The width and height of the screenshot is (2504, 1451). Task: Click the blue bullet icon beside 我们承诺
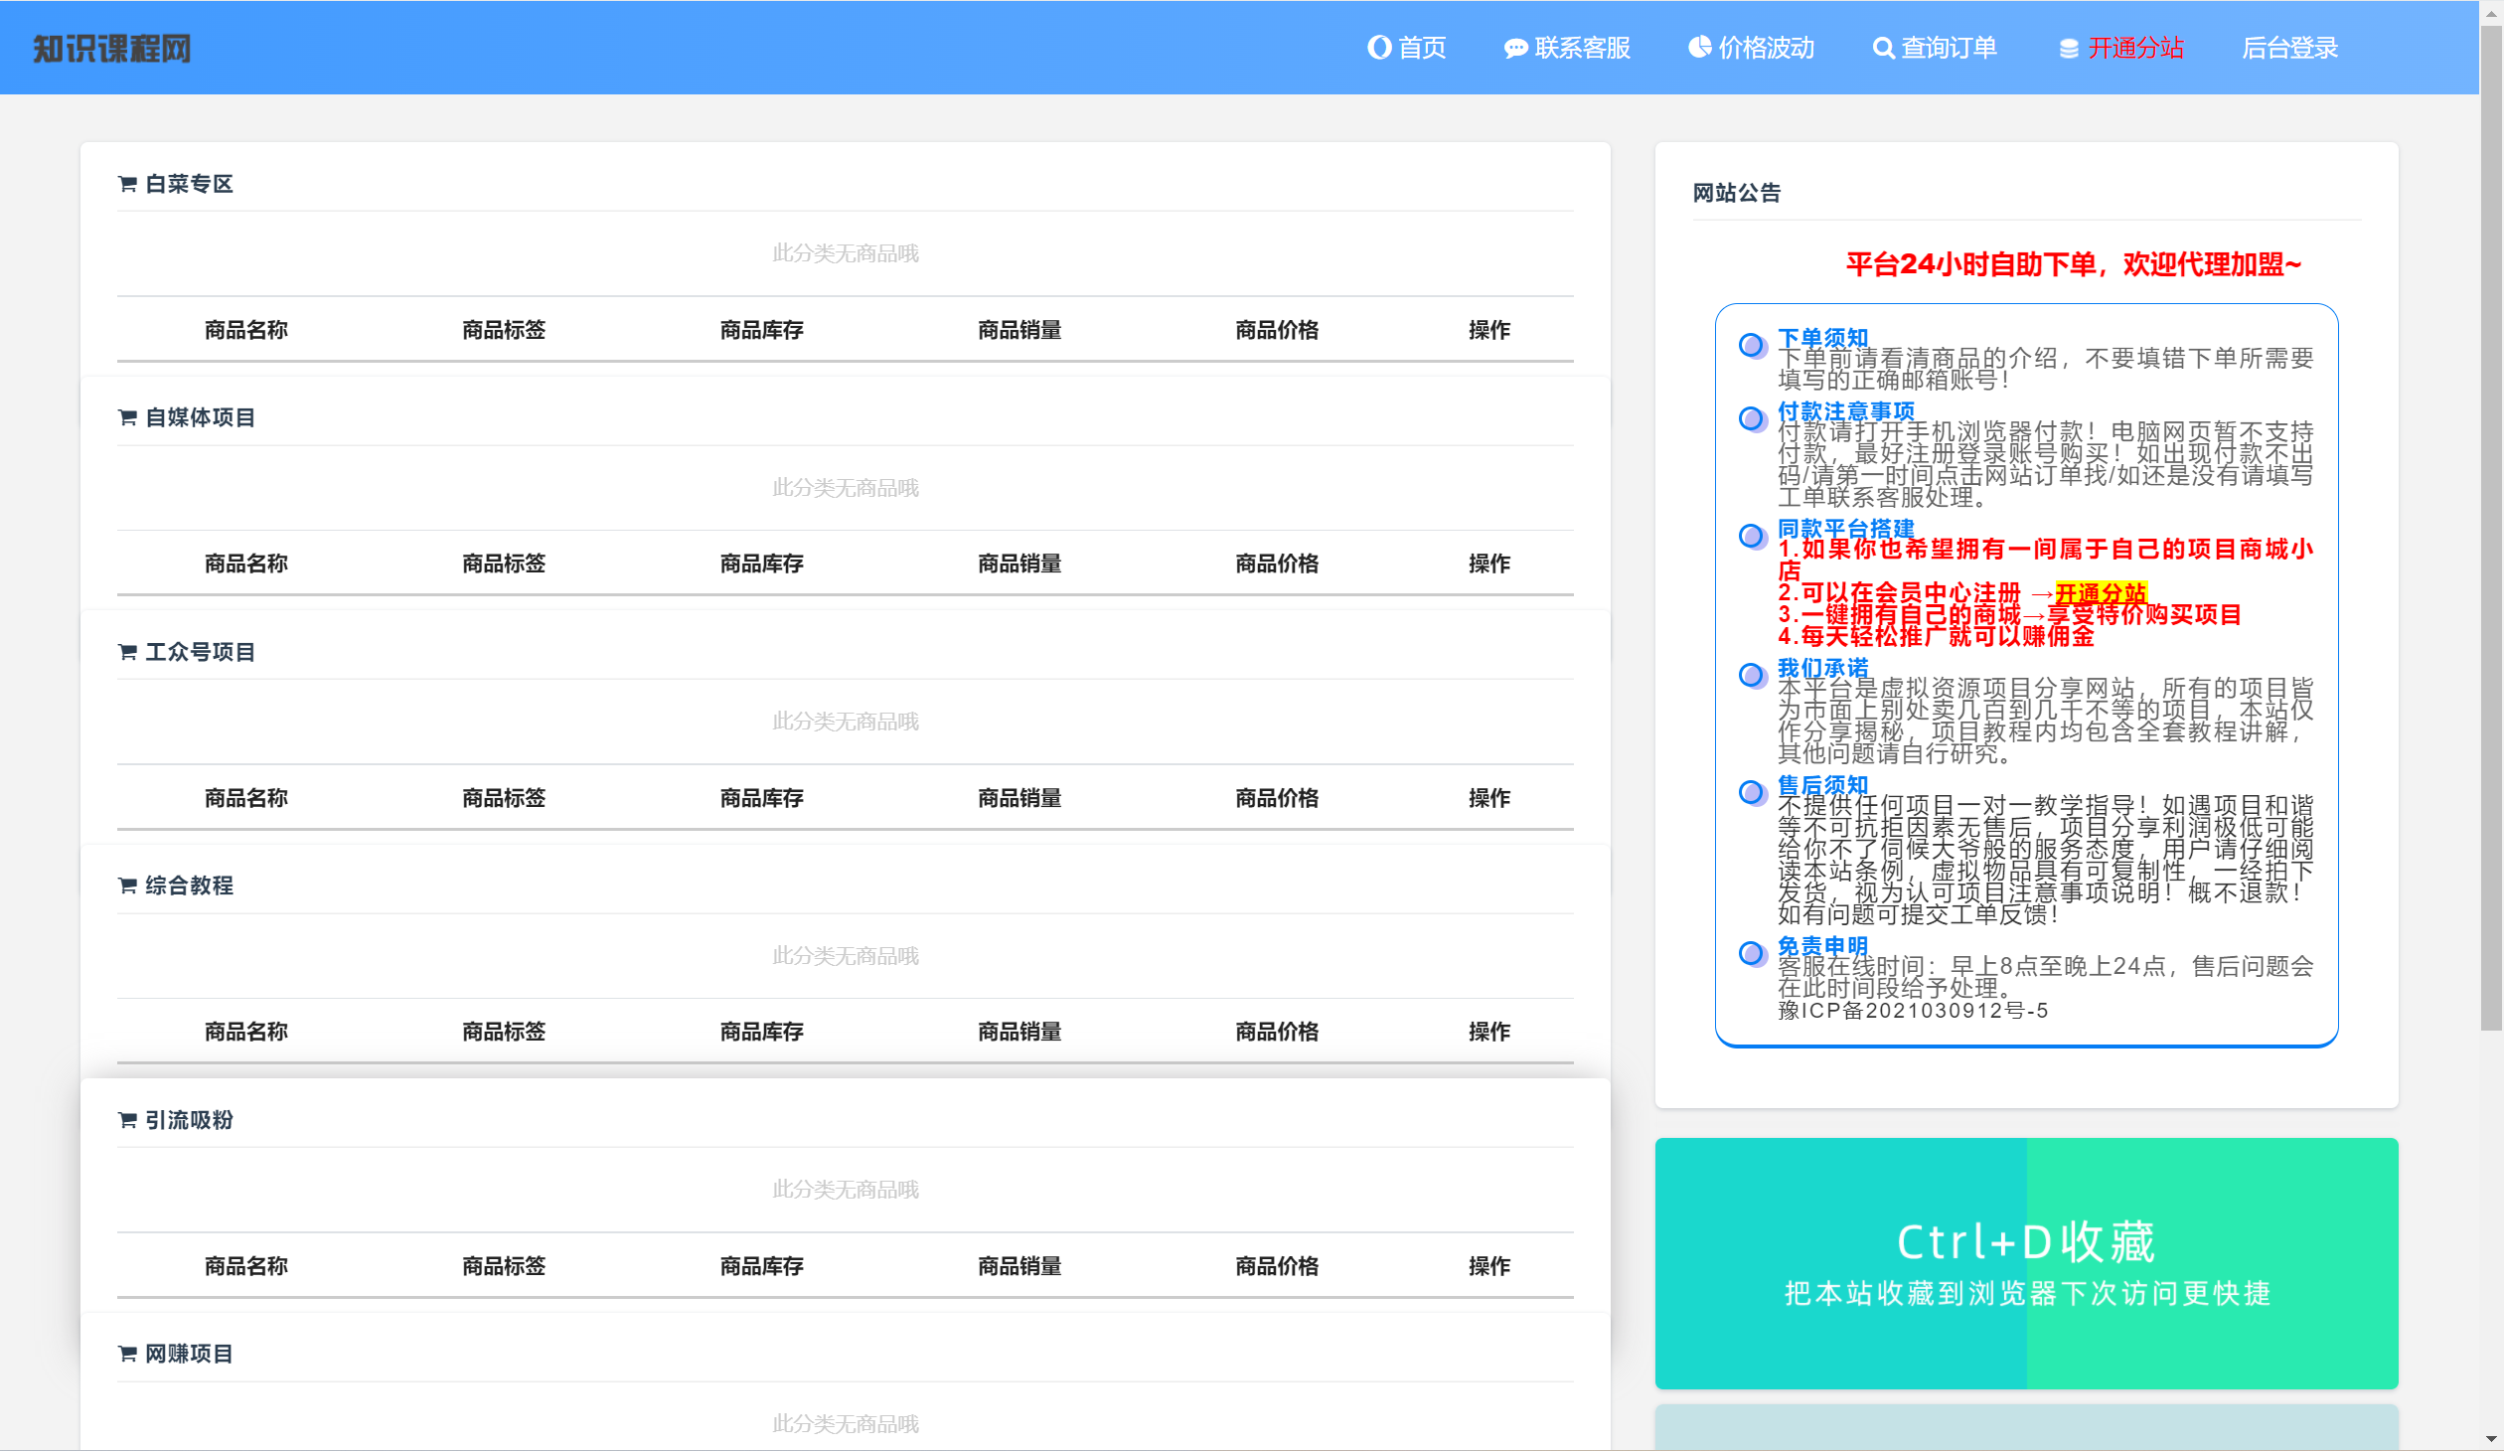click(1752, 675)
